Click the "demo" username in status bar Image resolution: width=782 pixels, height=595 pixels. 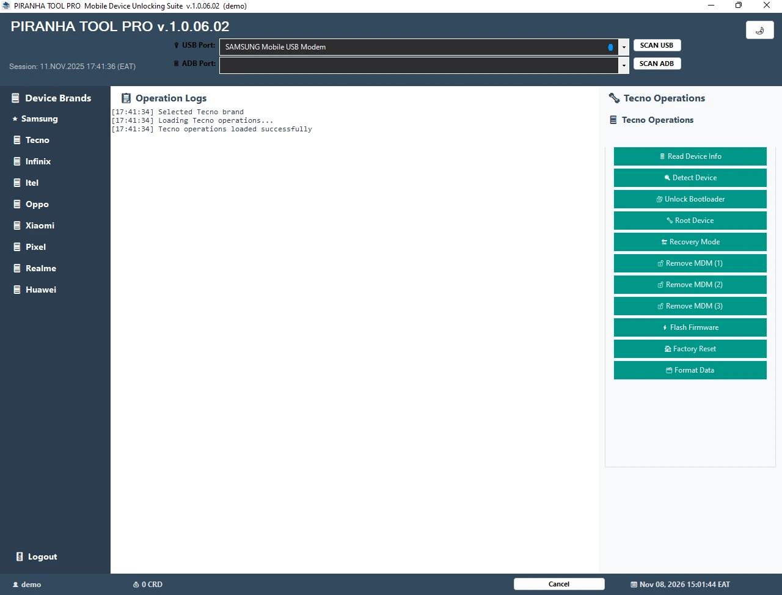point(31,585)
